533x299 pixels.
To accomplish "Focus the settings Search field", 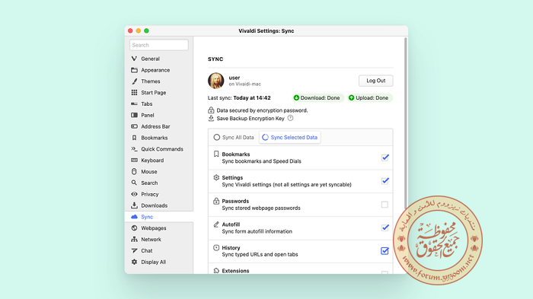I will [158, 45].
